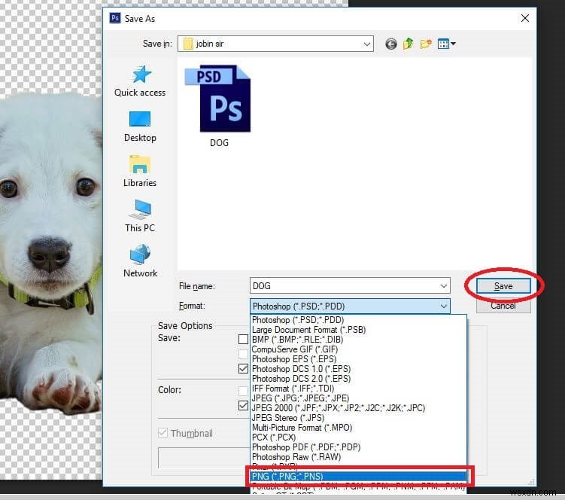Close the Save As dialog
Image resolution: width=565 pixels, height=500 pixels.
coord(525,18)
